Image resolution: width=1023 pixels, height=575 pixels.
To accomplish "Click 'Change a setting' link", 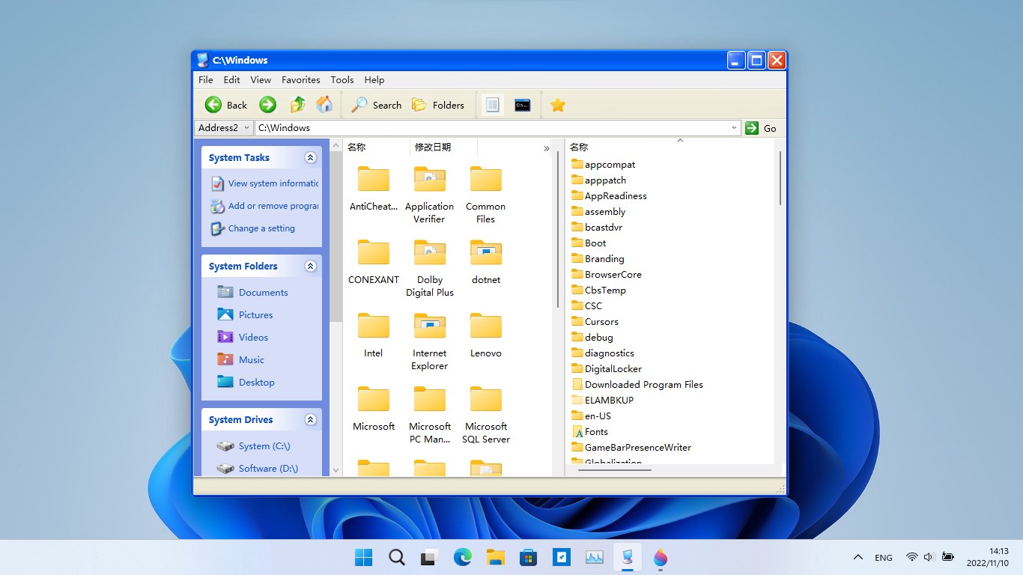I will pos(261,228).
